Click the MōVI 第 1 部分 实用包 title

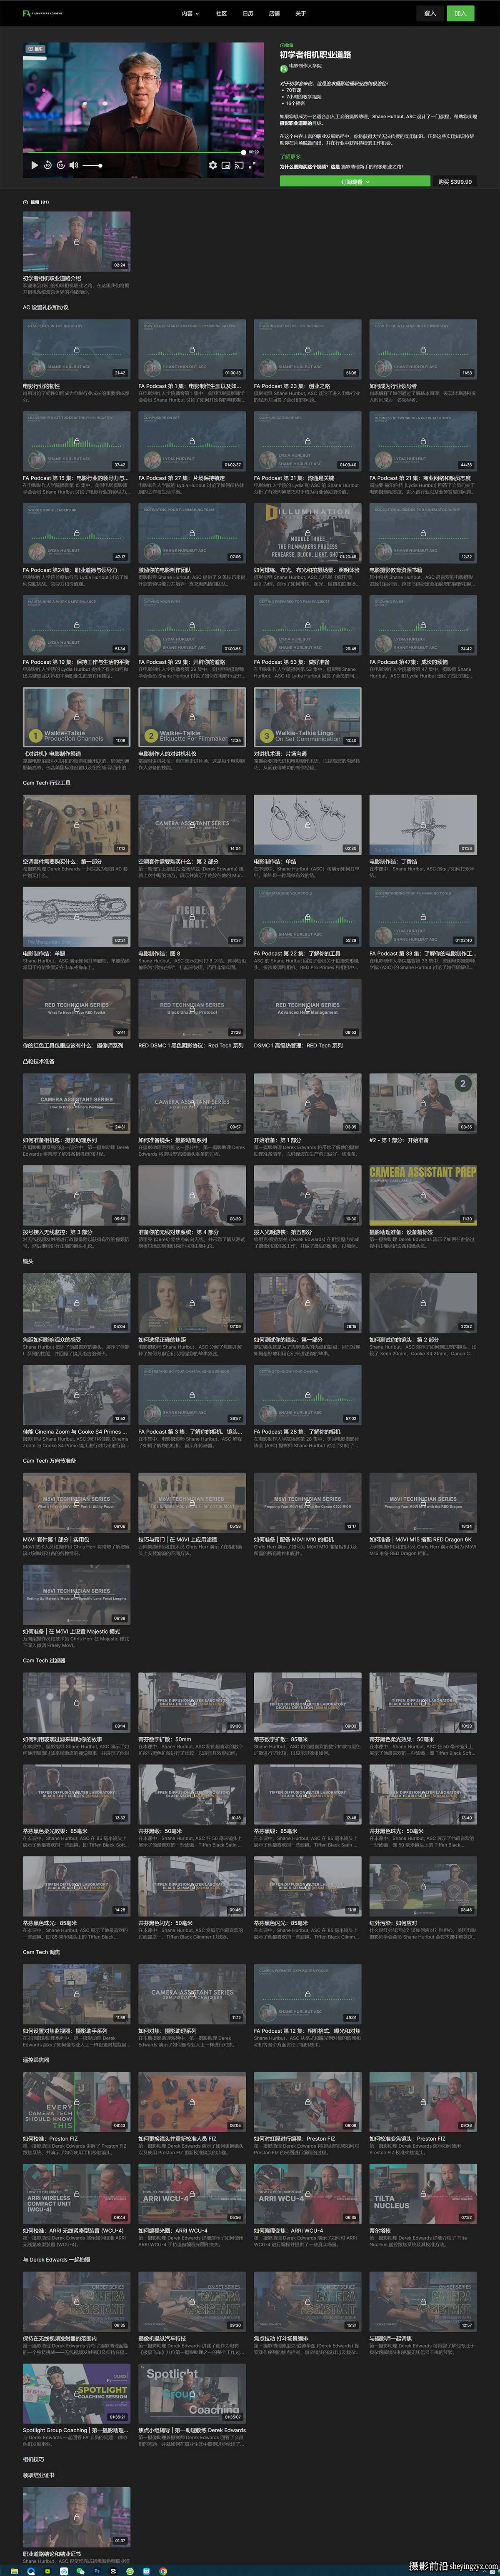[x=56, y=1540]
